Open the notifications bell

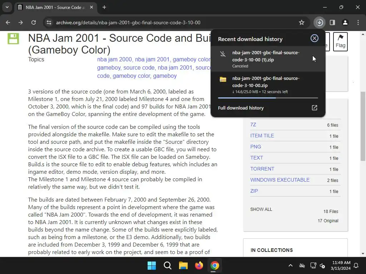356,265
